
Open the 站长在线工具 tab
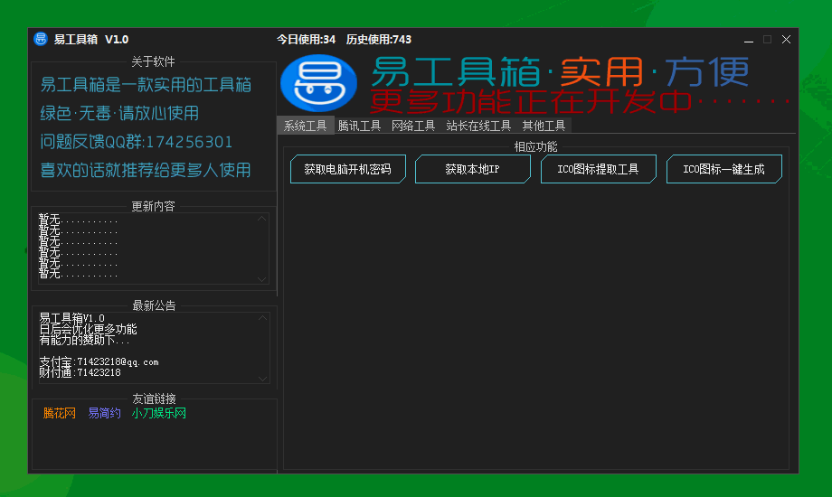(478, 126)
